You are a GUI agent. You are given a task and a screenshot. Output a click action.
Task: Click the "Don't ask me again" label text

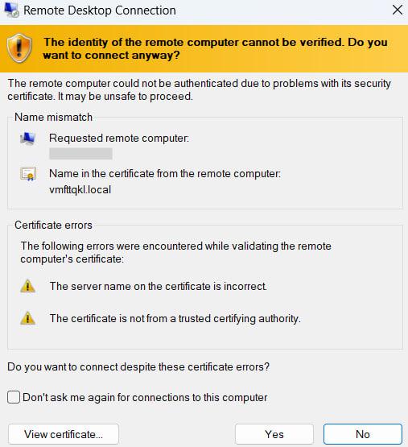coord(145,397)
